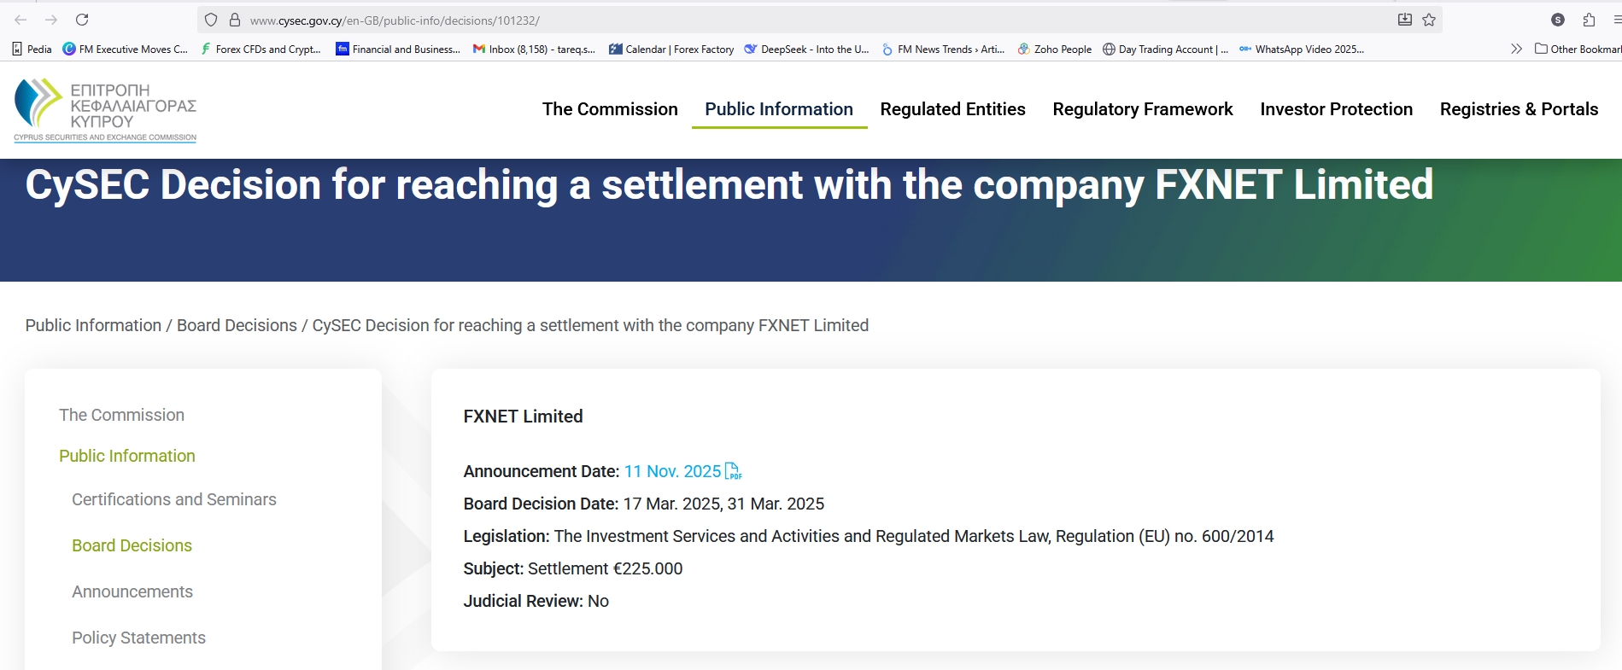Open PDF icon beside announcement date
The width and height of the screenshot is (1622, 670).
point(733,471)
